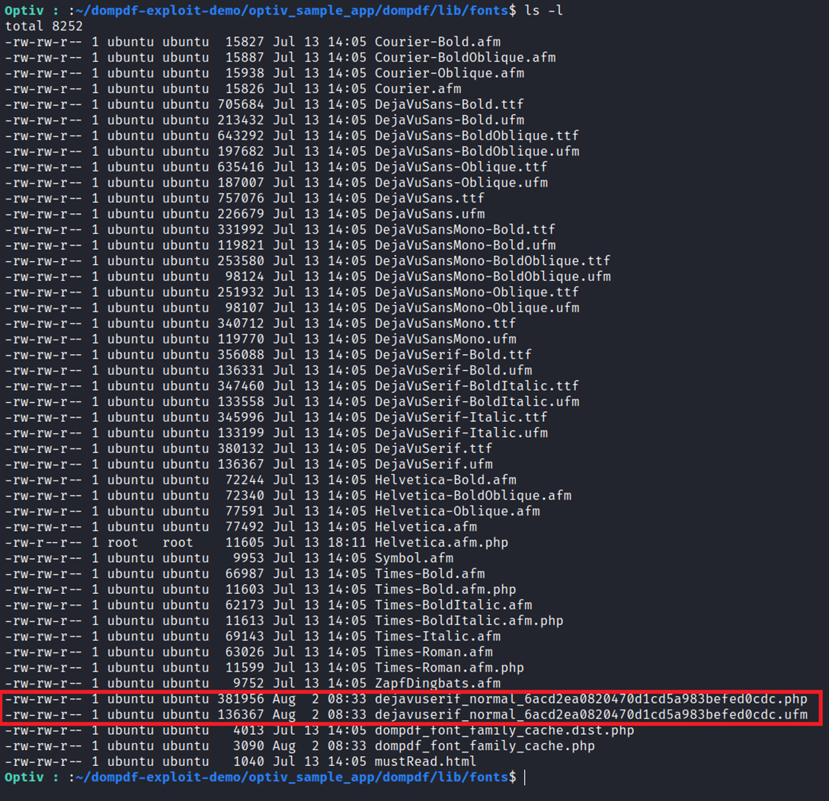Image resolution: width=829 pixels, height=801 pixels.
Task: Click the dompdf_font_family_cache.php filename
Action: pyautogui.click(x=485, y=746)
